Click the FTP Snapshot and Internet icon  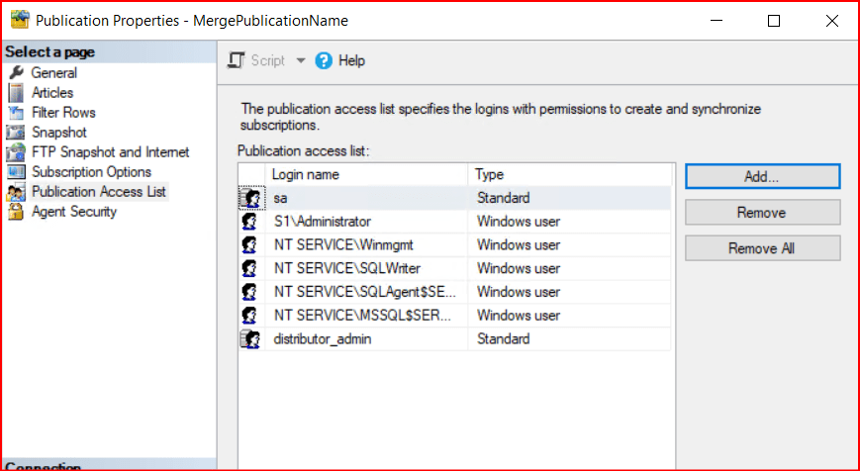click(x=15, y=152)
